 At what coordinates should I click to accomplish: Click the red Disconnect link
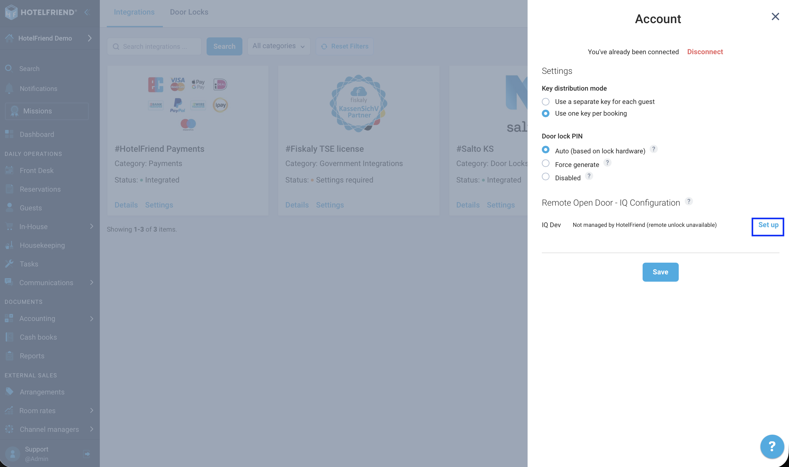click(705, 52)
